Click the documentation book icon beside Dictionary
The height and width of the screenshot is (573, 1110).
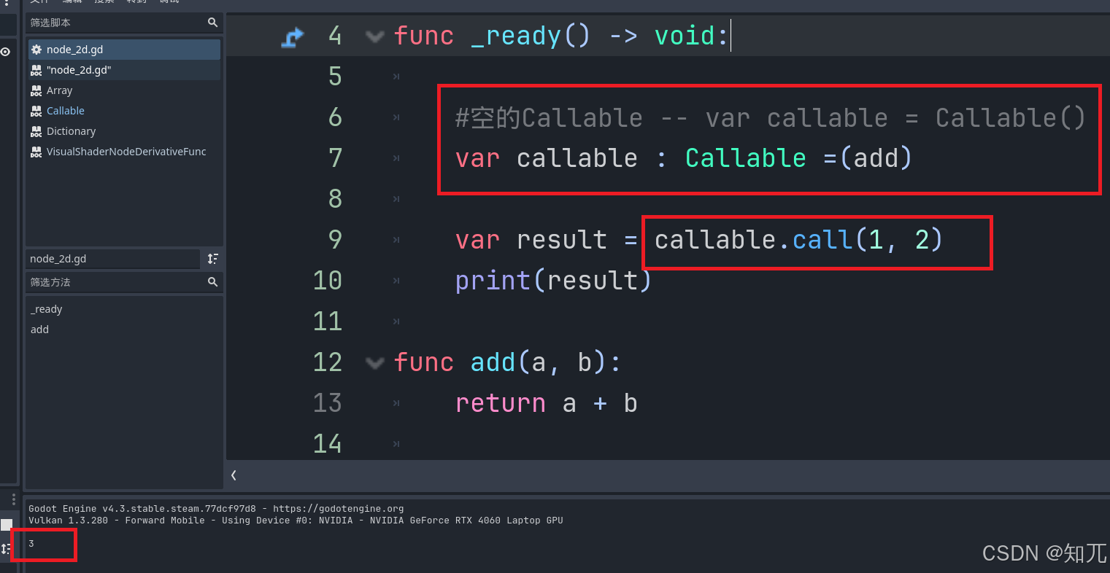36,130
